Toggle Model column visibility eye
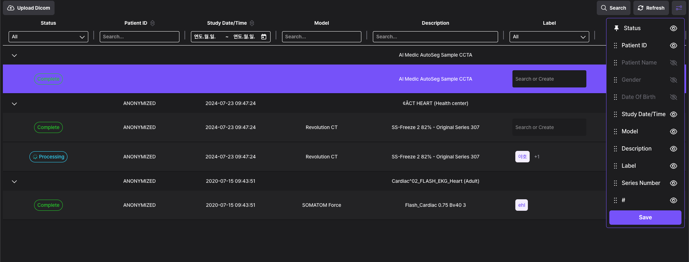 pyautogui.click(x=674, y=132)
